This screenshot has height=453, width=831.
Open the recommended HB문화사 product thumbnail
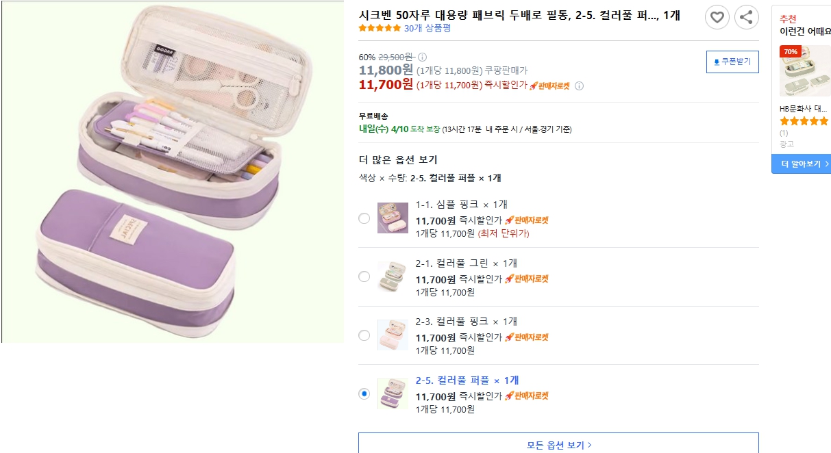point(805,71)
